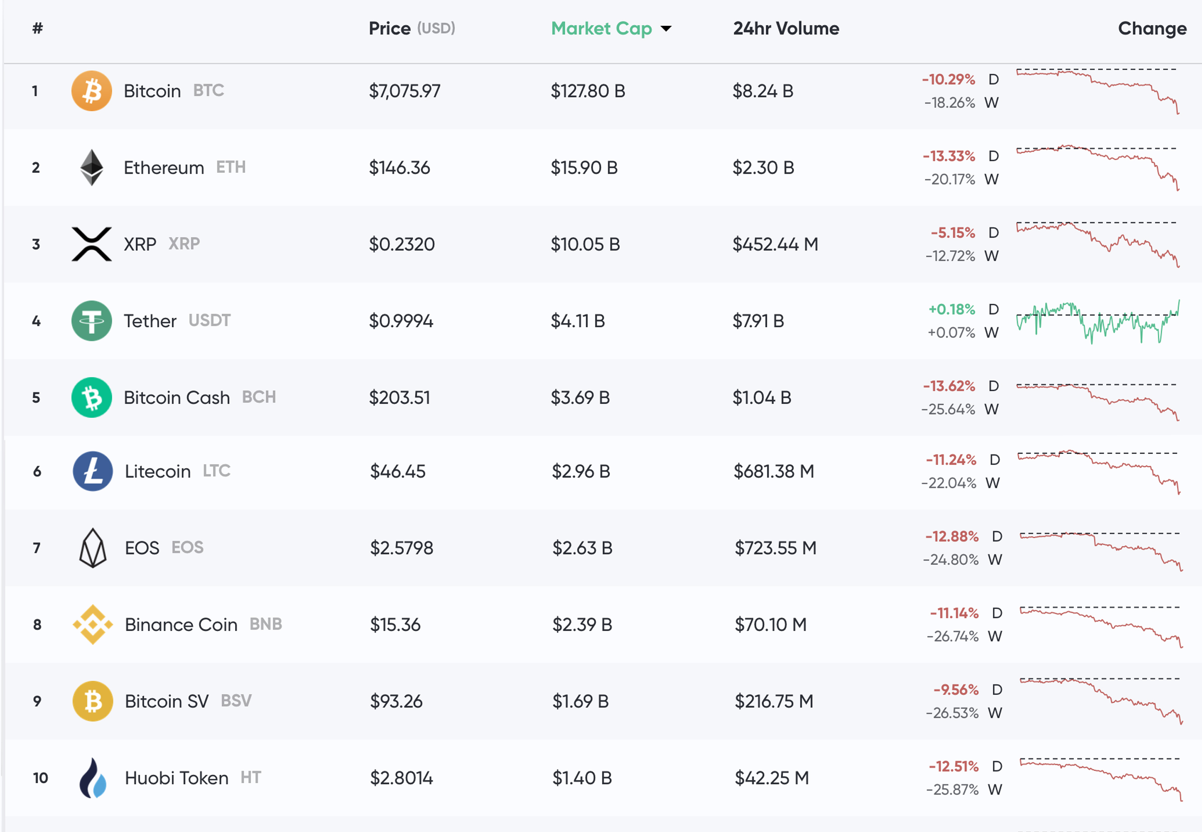This screenshot has height=832, width=1202.
Task: Click the EOS logo icon
Action: (93, 548)
